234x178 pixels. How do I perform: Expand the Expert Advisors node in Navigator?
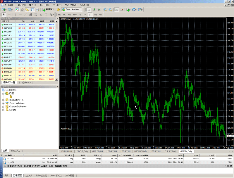(x=3, y=103)
